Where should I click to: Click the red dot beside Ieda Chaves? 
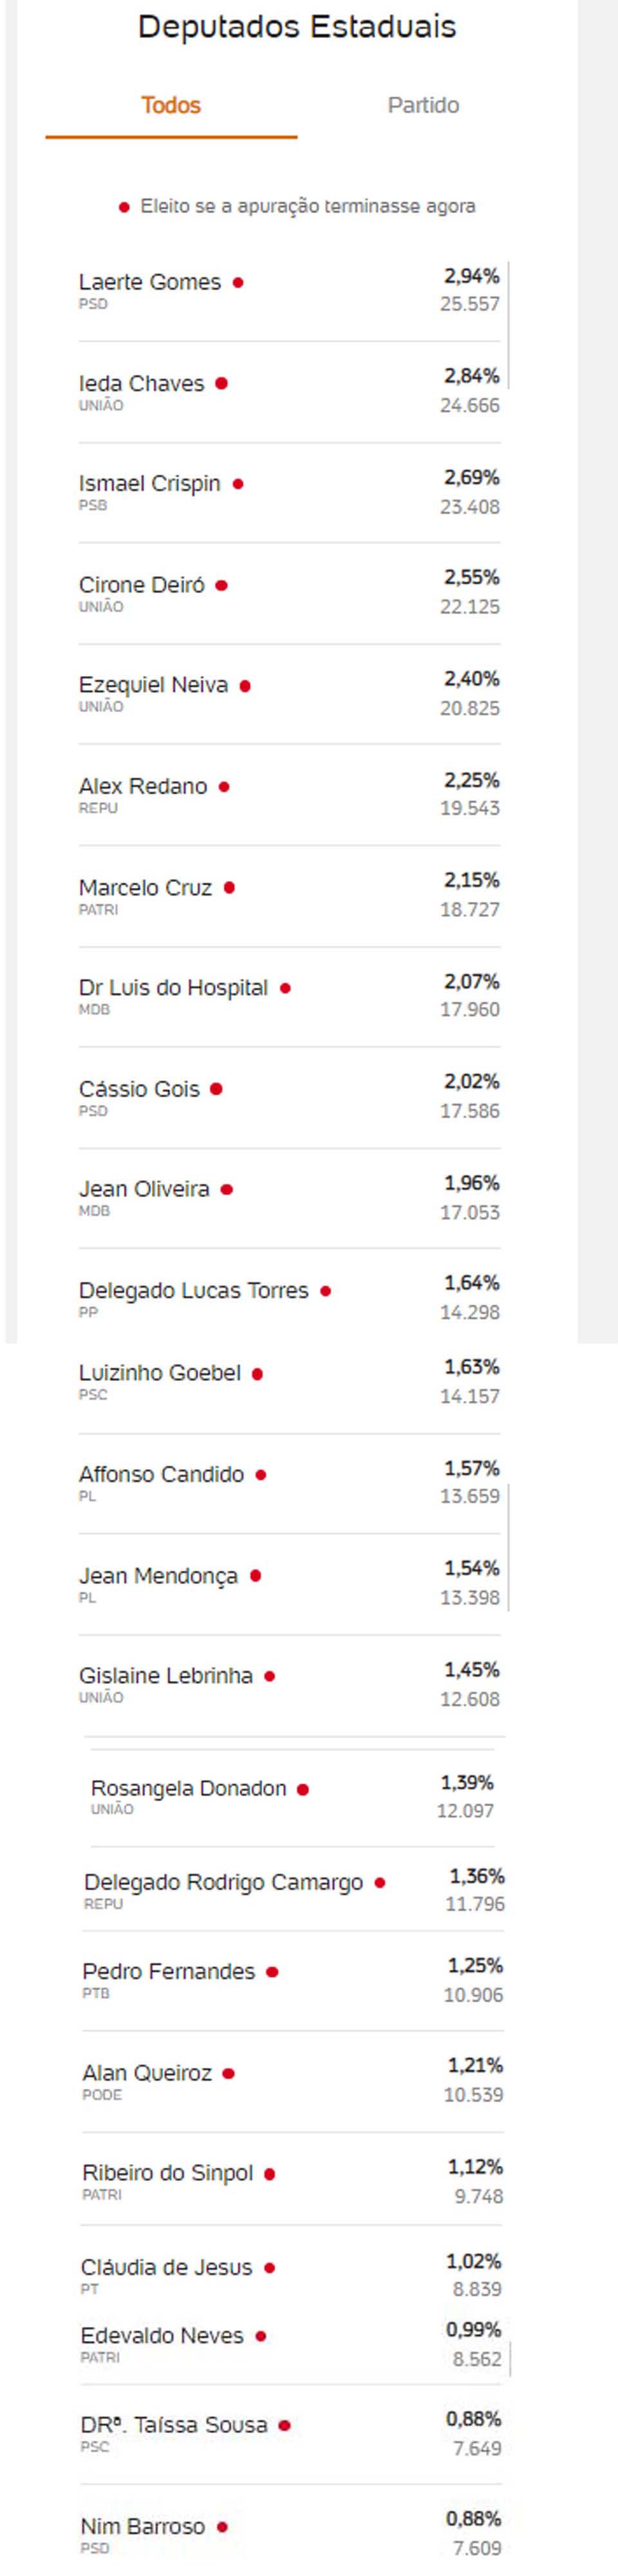[x=221, y=384]
